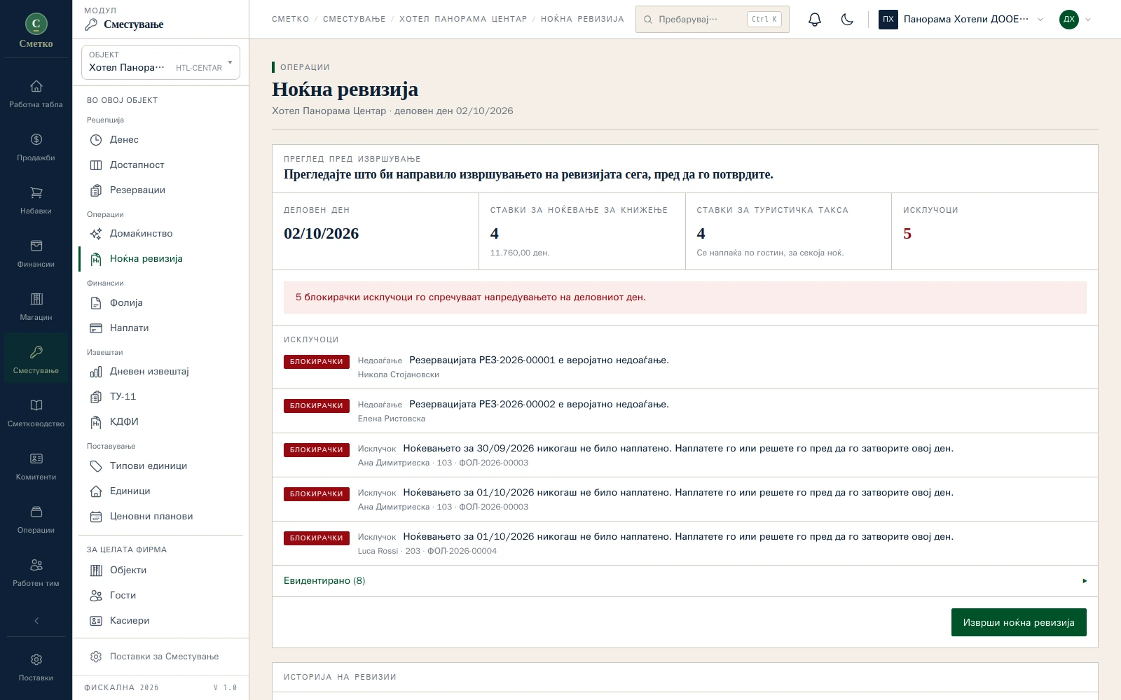This screenshot has width=1121, height=700.
Task: Click Изврши ноќна ревизија button
Action: tap(1019, 622)
